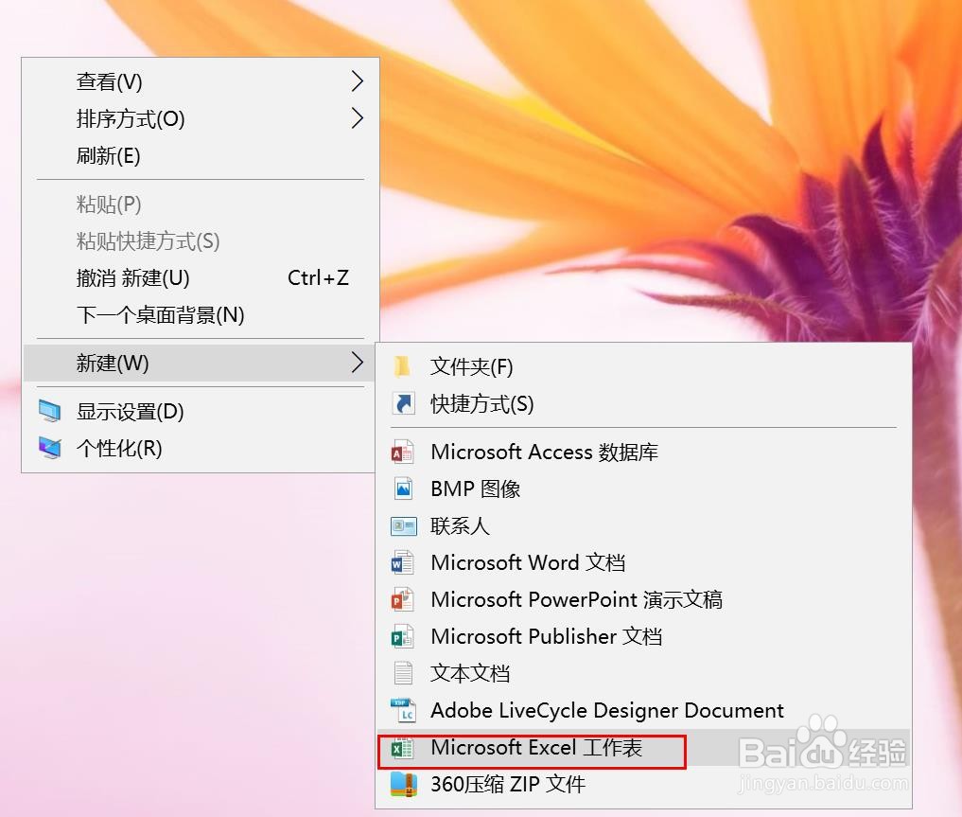Create a Microsoft Word 文档

(643, 563)
